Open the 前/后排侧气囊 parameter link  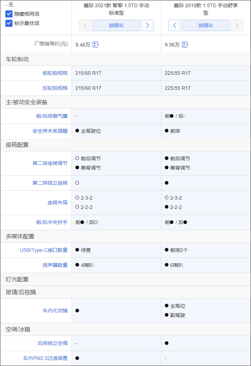click(x=52, y=116)
